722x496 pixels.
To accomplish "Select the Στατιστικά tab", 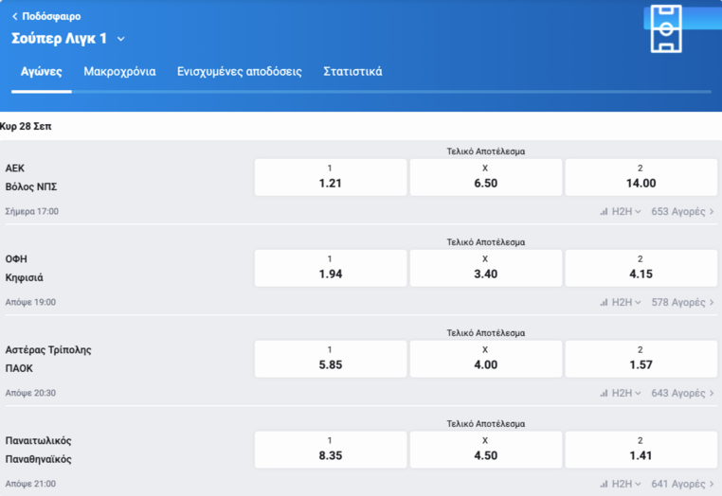I will tap(352, 71).
